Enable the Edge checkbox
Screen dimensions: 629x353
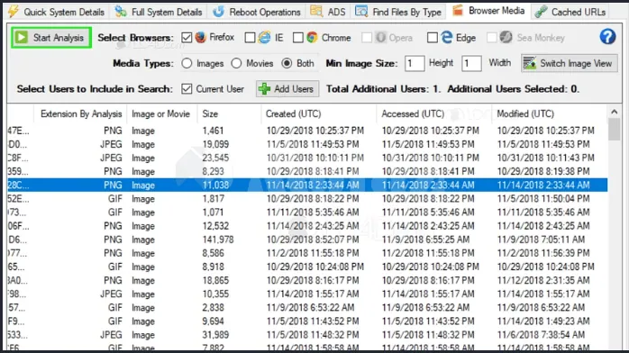[432, 37]
